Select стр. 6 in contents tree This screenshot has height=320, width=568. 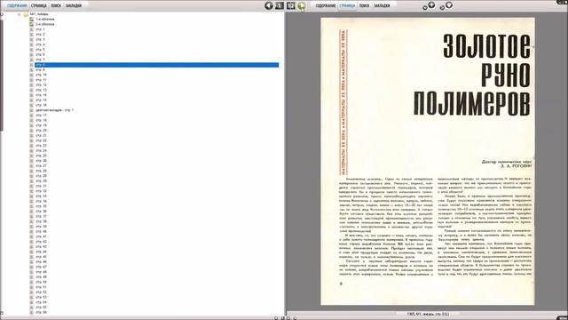pos(40,55)
